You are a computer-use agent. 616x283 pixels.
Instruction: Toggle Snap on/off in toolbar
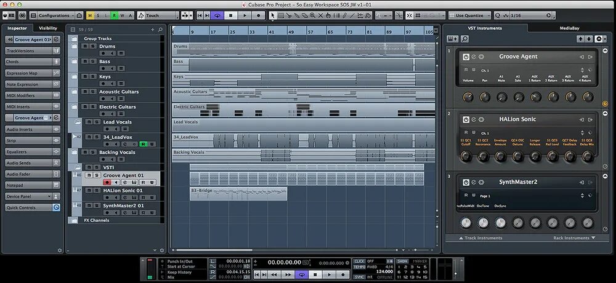click(x=409, y=16)
